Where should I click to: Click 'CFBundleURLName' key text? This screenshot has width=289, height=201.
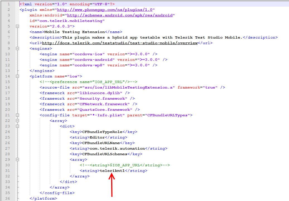(101, 143)
